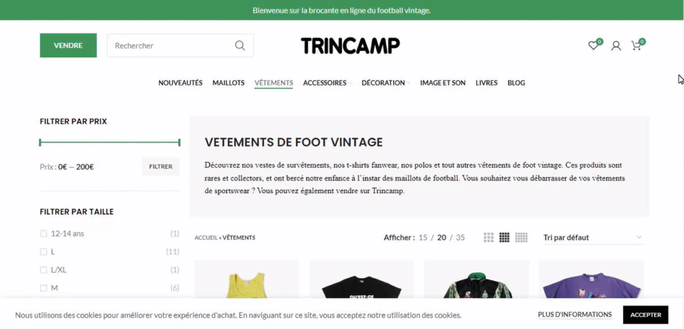This screenshot has width=684, height=329.
Task: Open the shopping cart icon
Action: [x=636, y=46]
